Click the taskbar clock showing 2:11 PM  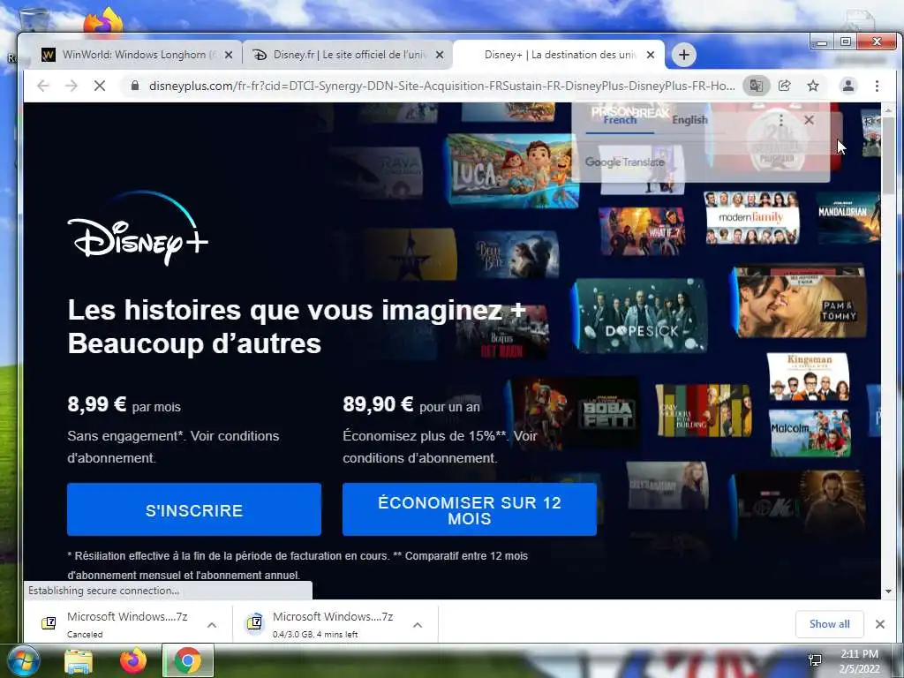coord(860,660)
